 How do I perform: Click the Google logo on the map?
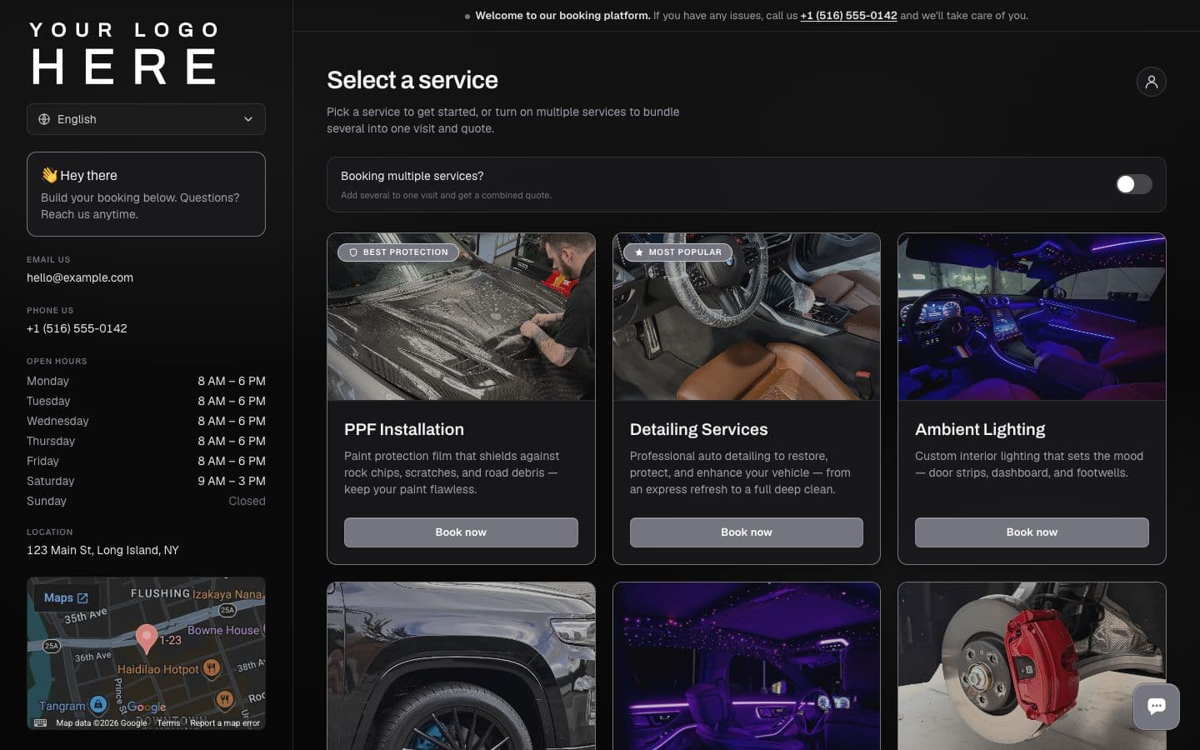(147, 707)
